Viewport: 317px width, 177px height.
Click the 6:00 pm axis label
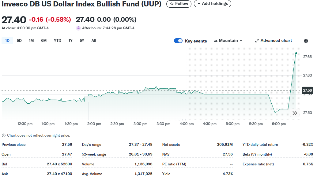click(x=279, y=124)
